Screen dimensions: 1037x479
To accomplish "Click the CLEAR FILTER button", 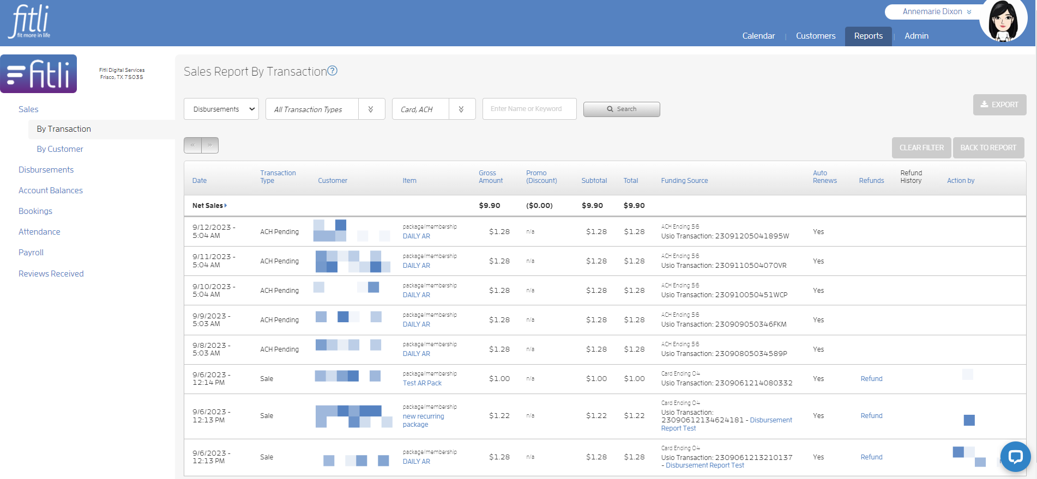I will tap(921, 148).
